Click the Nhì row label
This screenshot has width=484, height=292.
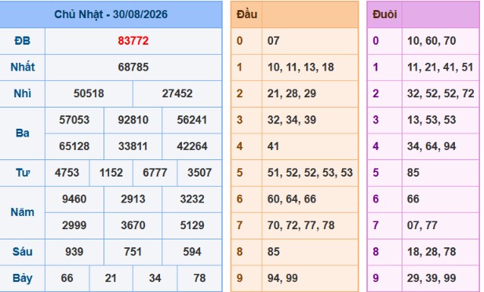(22, 93)
